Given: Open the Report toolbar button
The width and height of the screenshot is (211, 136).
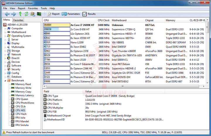Looking at the screenshot, I should tap(53, 14).
